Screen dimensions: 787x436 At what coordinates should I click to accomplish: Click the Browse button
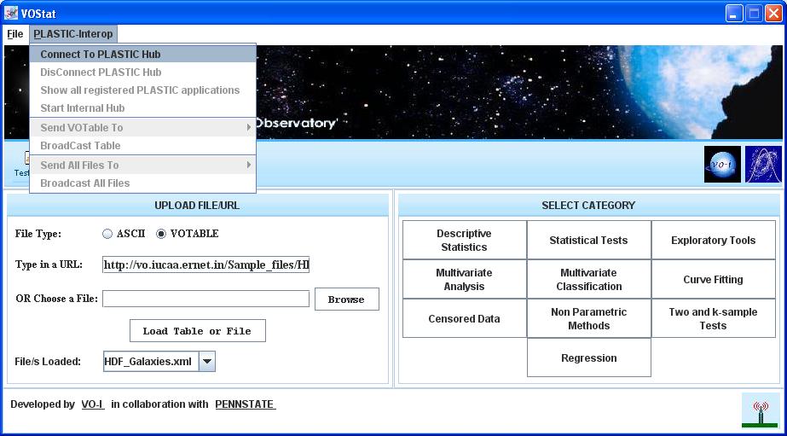click(x=347, y=299)
